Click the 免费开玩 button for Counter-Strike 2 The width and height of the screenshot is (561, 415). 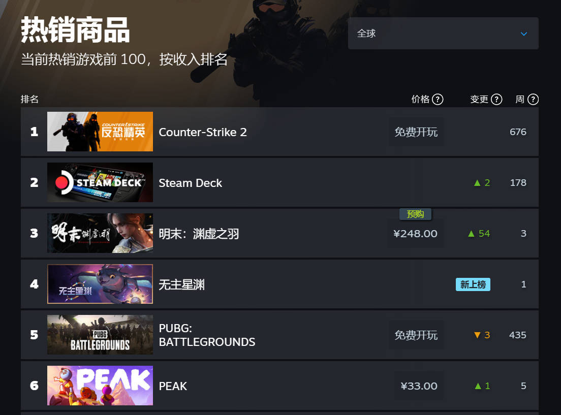(x=416, y=132)
